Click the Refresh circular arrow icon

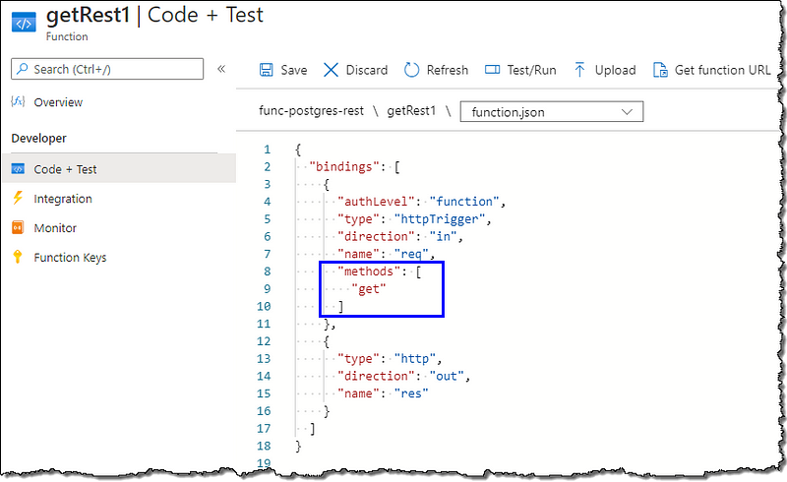click(x=412, y=70)
